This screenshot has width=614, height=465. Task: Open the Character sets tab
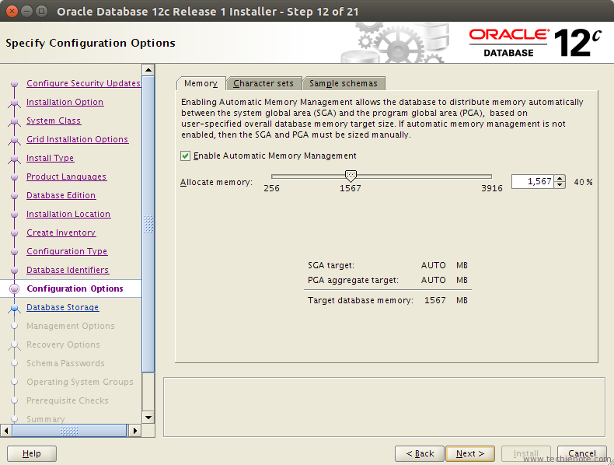(263, 83)
